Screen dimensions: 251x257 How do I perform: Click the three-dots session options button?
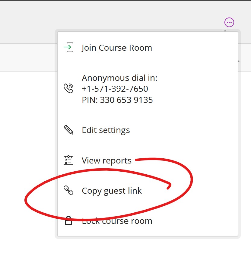coord(229,22)
